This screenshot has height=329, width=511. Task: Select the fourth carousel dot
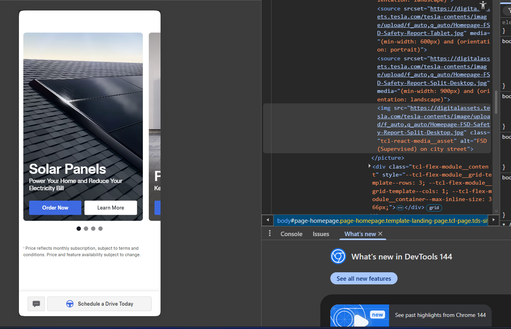(100, 228)
